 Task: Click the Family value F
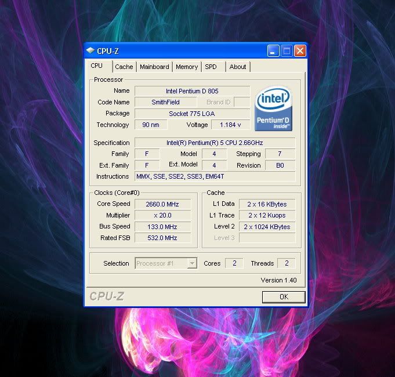147,154
